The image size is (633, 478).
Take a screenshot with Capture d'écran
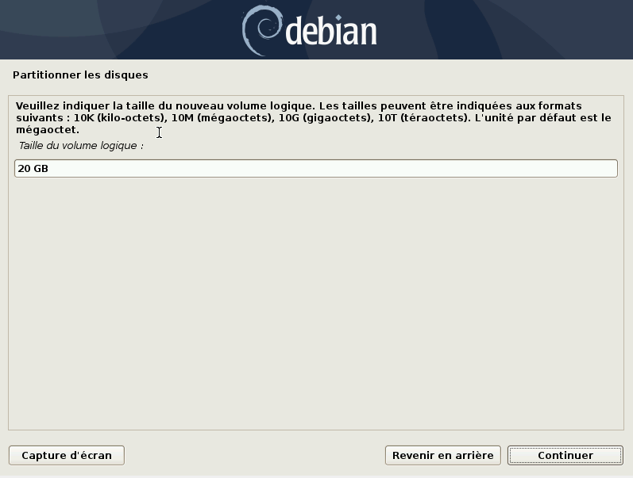coord(67,456)
